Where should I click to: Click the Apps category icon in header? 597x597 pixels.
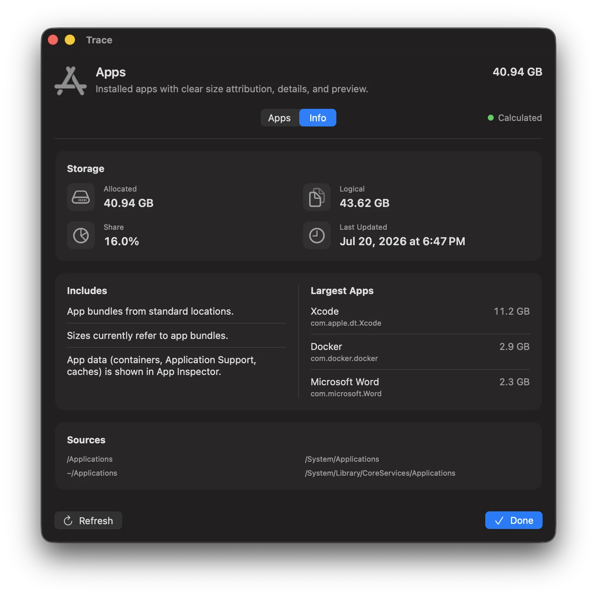(71, 81)
